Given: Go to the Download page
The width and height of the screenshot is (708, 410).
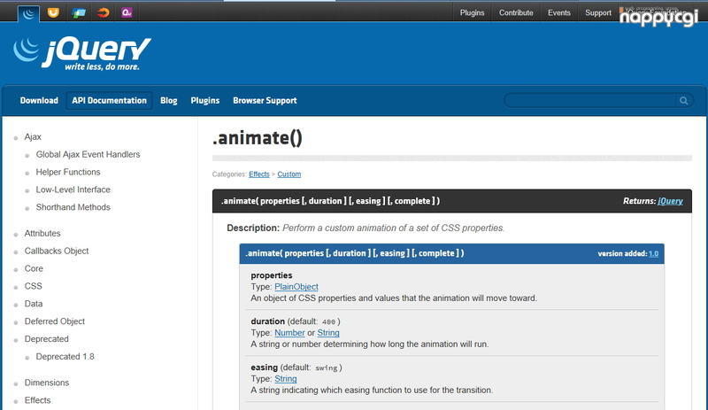Looking at the screenshot, I should tap(39, 100).
